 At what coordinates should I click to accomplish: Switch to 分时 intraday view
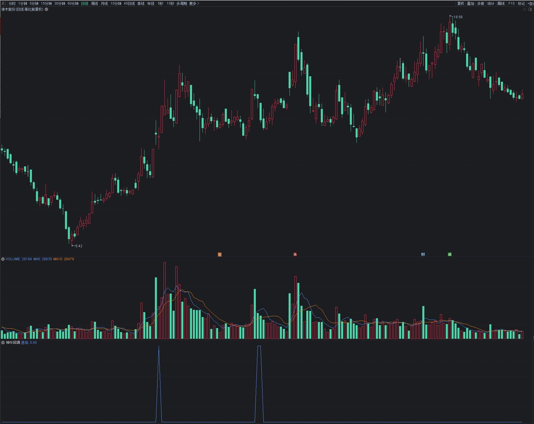coord(12,3)
